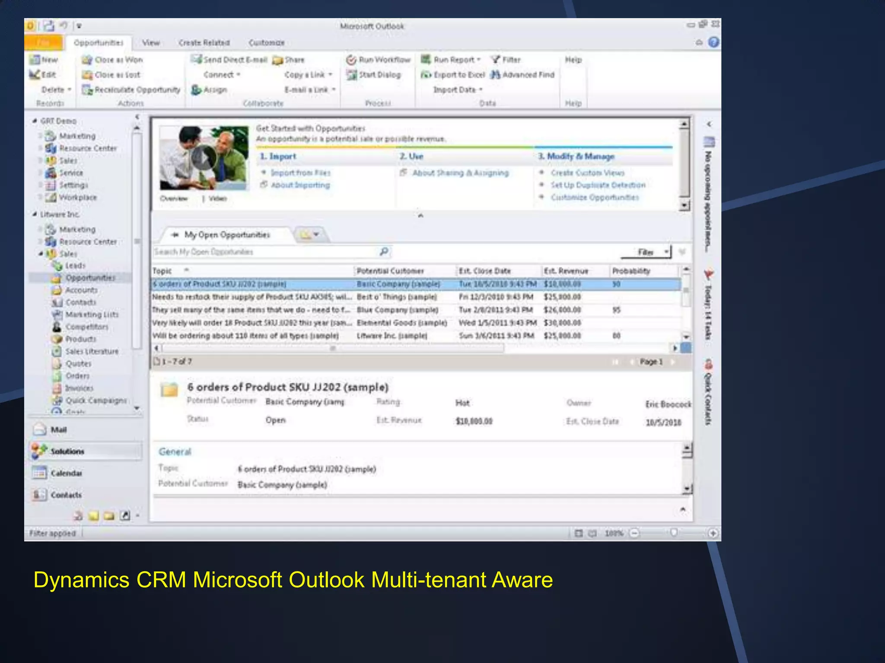The image size is (885, 663).
Task: Click the grid horizontal scrollbar
Action: 333,348
